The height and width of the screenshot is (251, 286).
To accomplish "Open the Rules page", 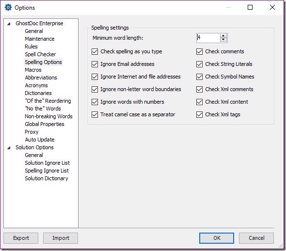I will tap(31, 47).
